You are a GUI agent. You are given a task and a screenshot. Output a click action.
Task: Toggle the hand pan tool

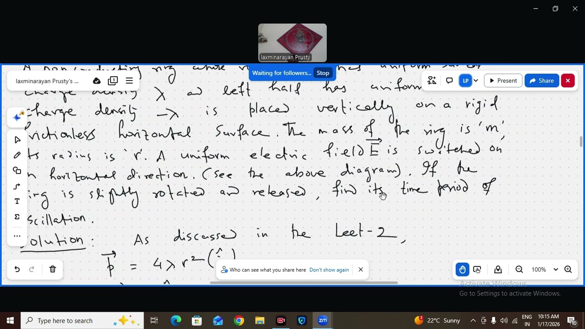(x=463, y=270)
